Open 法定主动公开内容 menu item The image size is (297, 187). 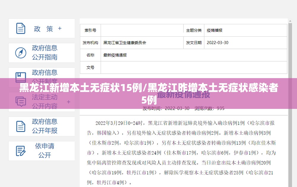tap(45, 101)
